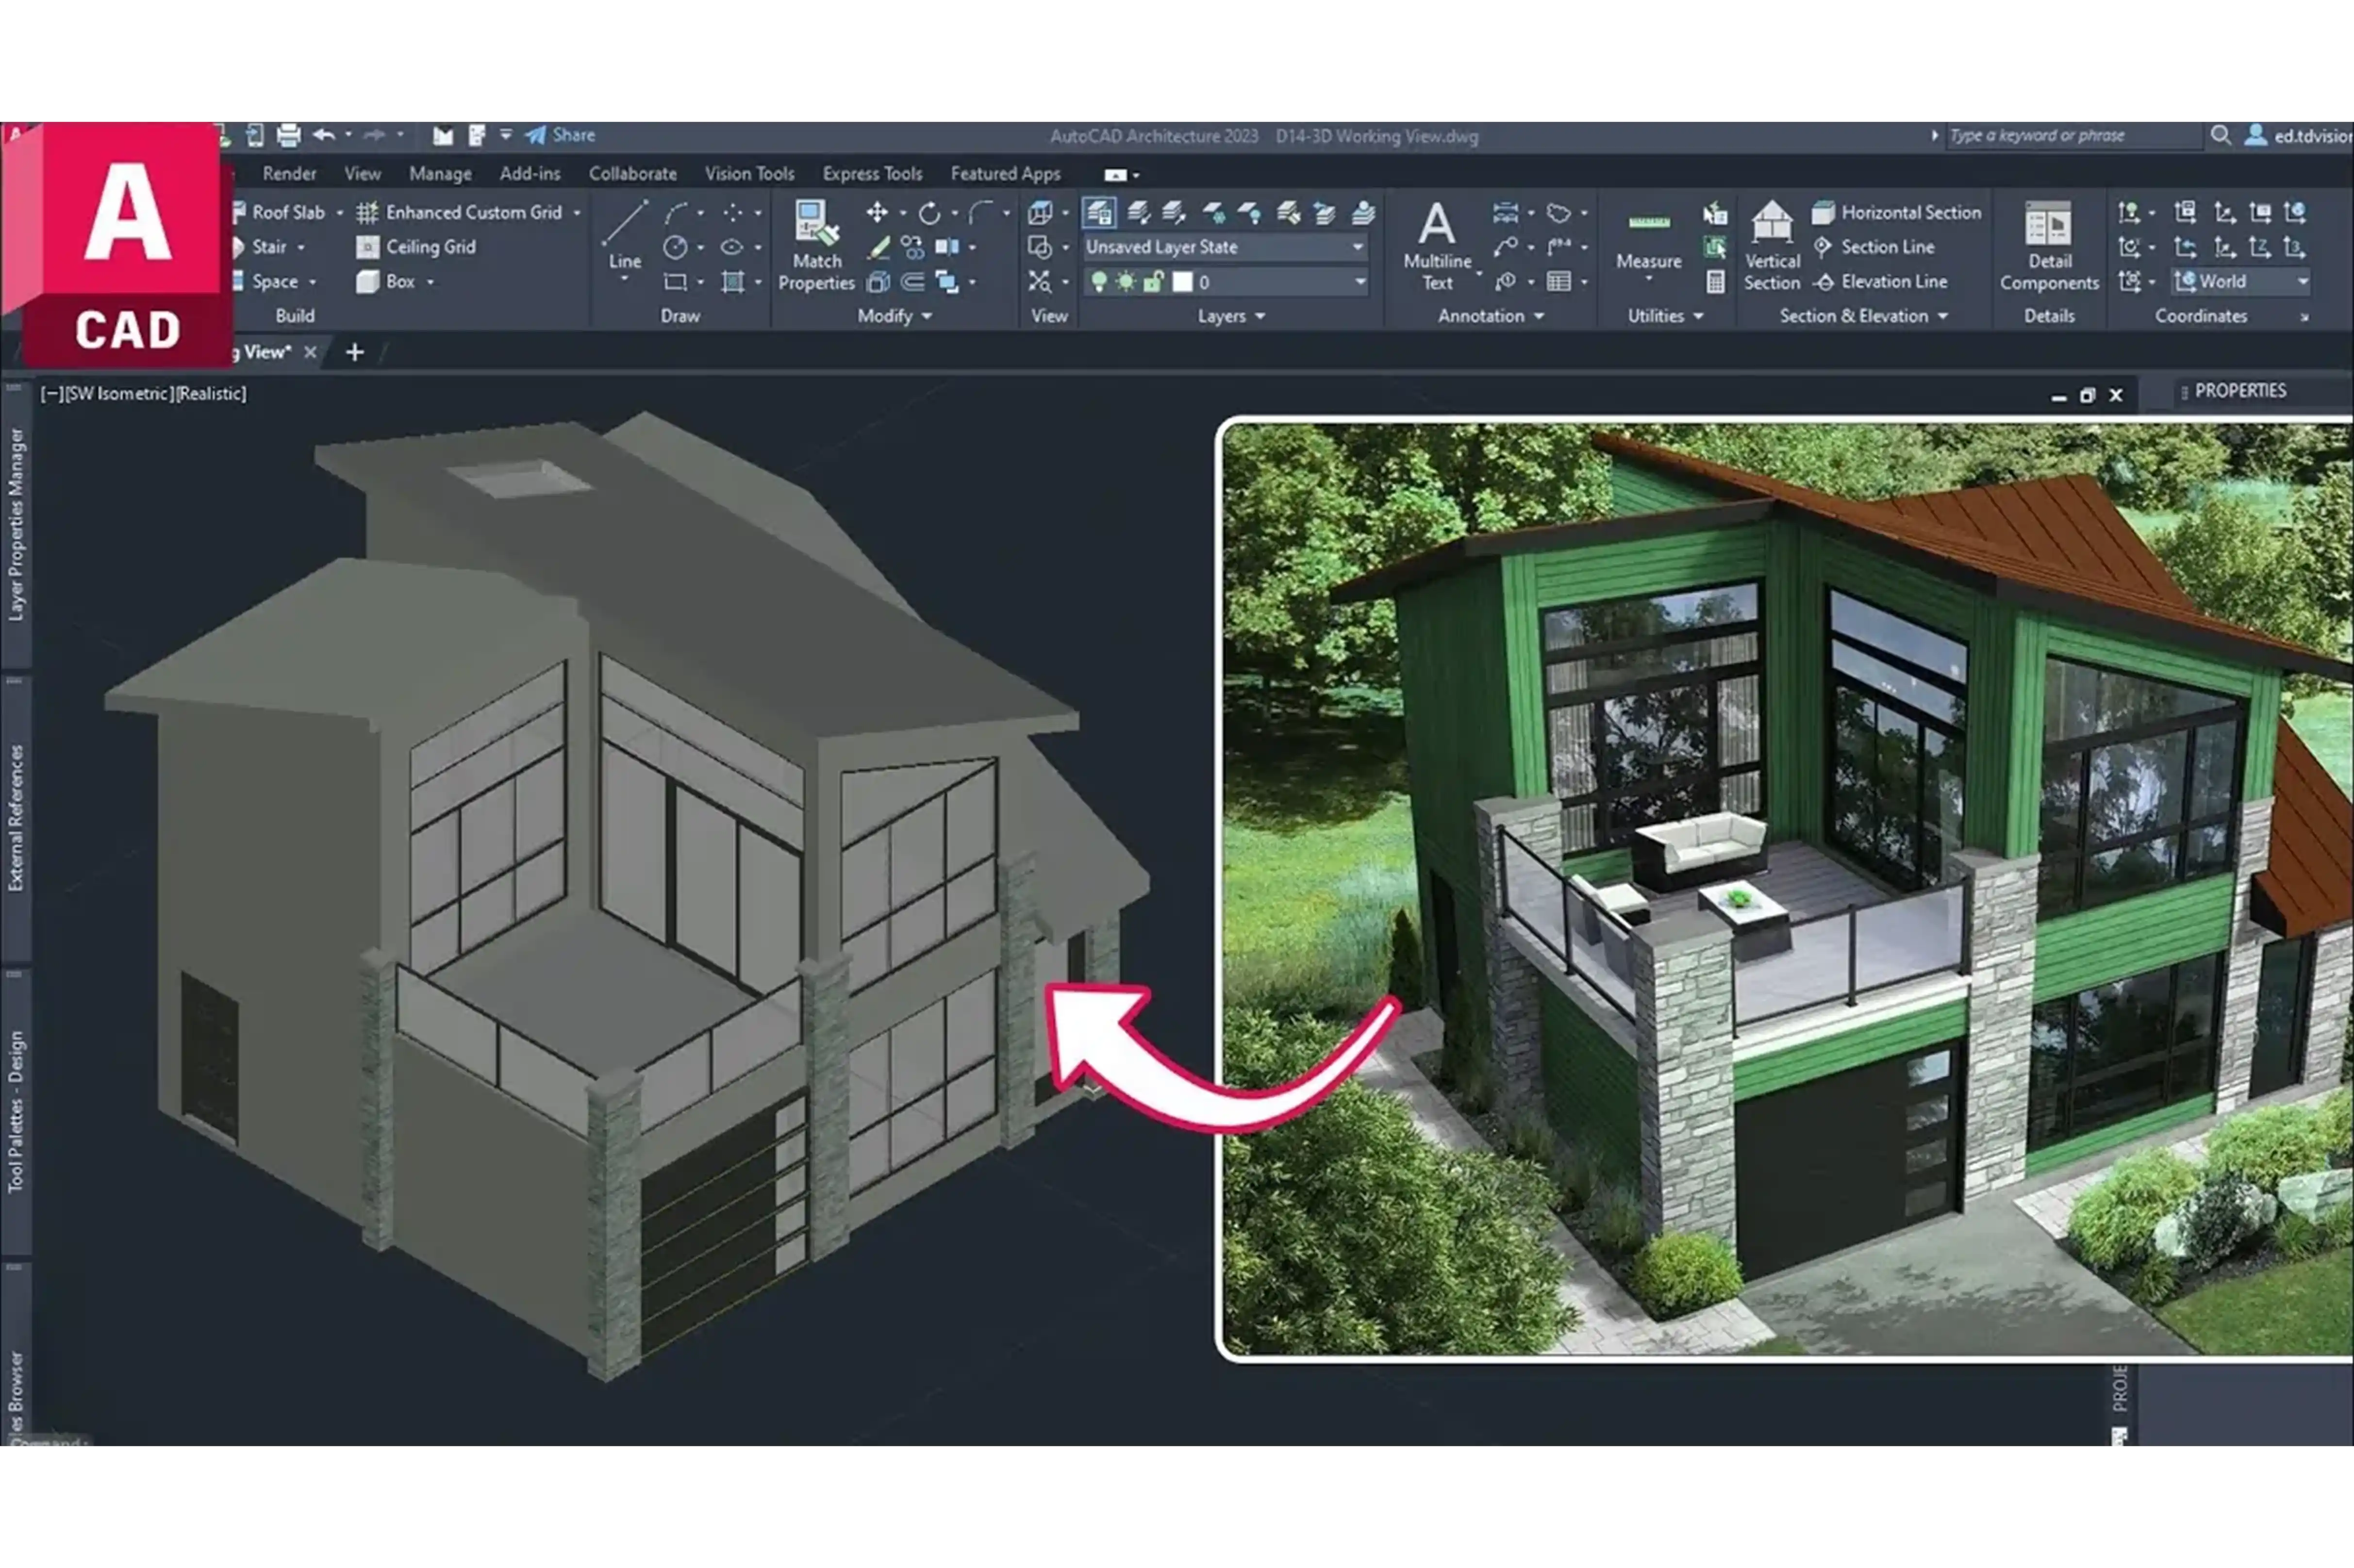
Task: Open the World UCS dropdown
Action: [2241, 282]
